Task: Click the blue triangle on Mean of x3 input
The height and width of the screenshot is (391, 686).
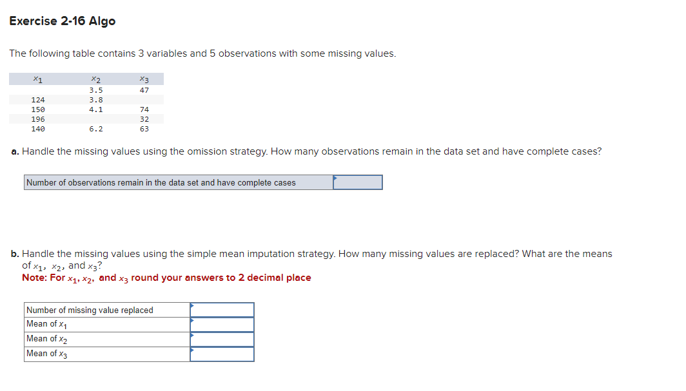Action: 191,350
